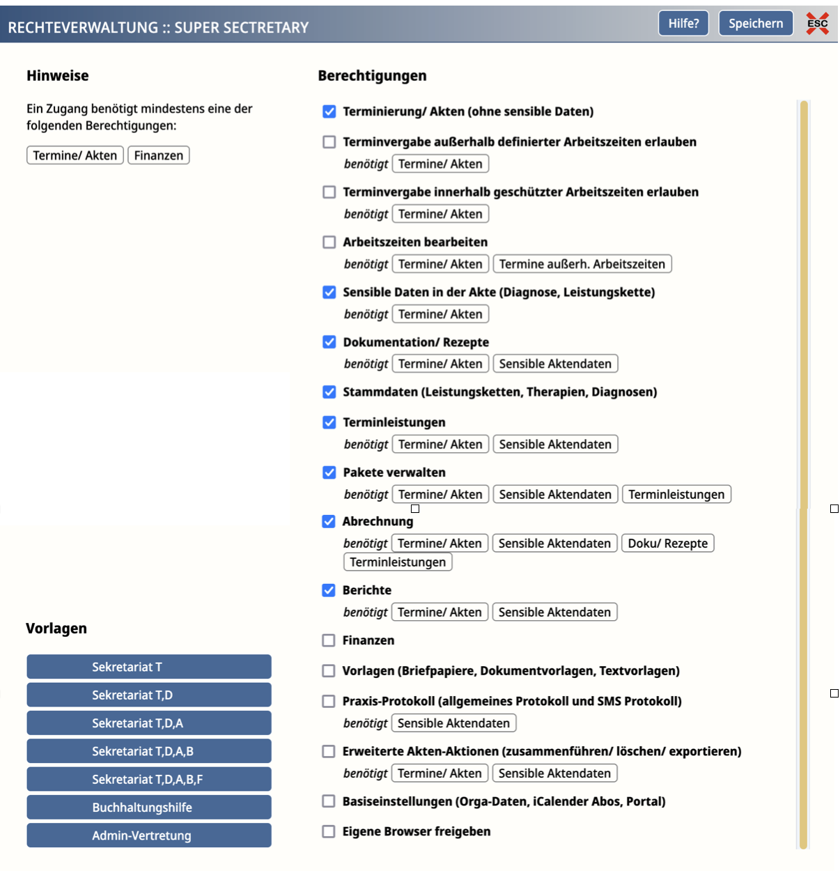
Task: Click the Vorlagen heading
Action: [56, 629]
